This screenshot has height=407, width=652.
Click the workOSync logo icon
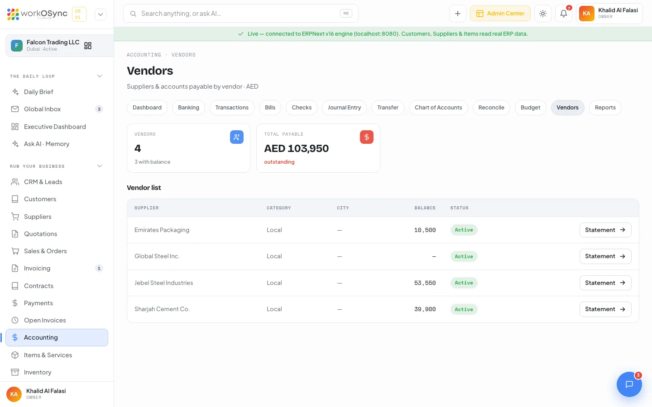click(13, 14)
